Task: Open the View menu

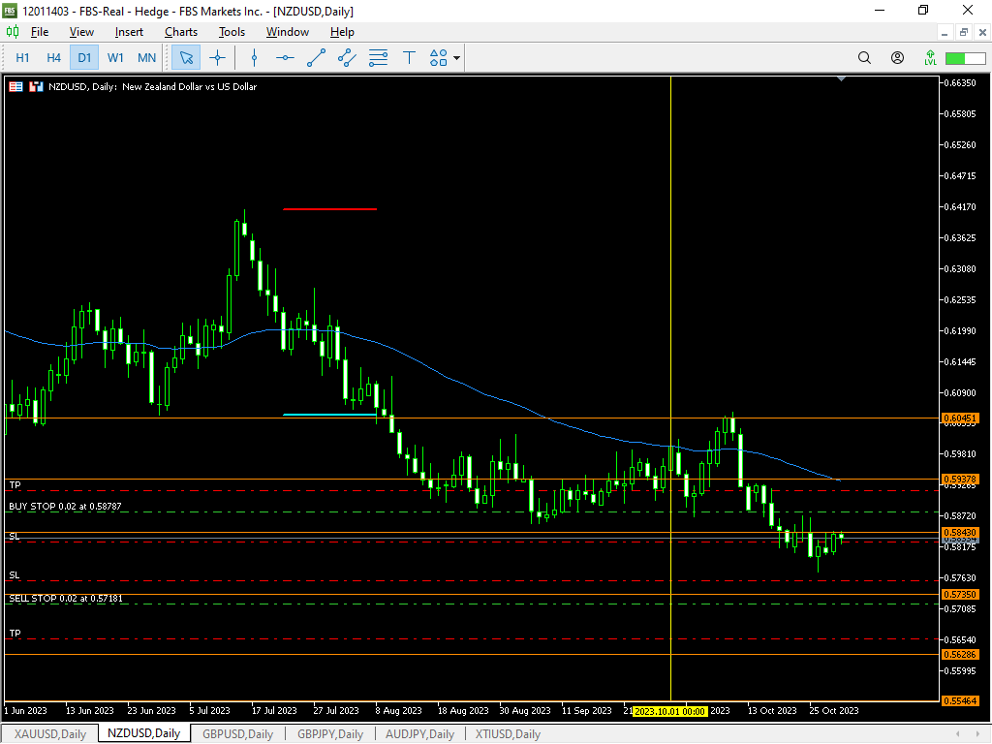Action: (81, 32)
